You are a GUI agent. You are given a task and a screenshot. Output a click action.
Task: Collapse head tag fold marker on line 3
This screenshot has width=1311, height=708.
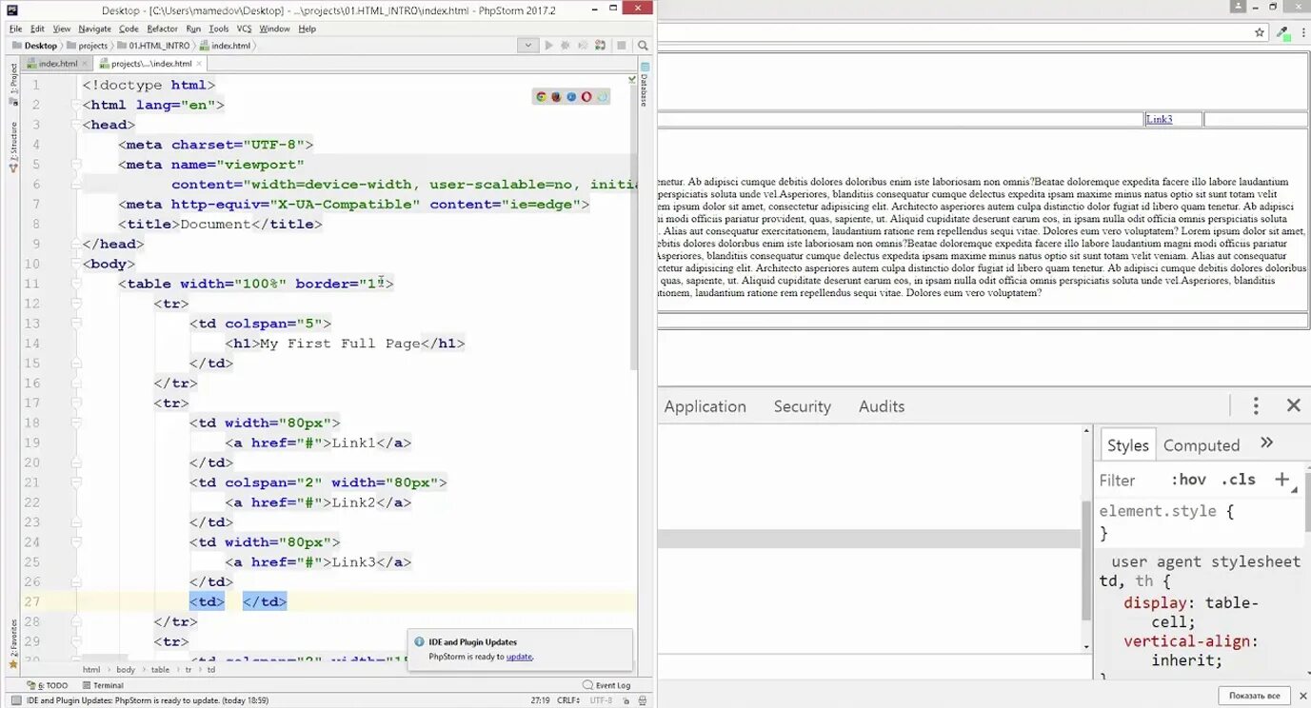point(76,125)
